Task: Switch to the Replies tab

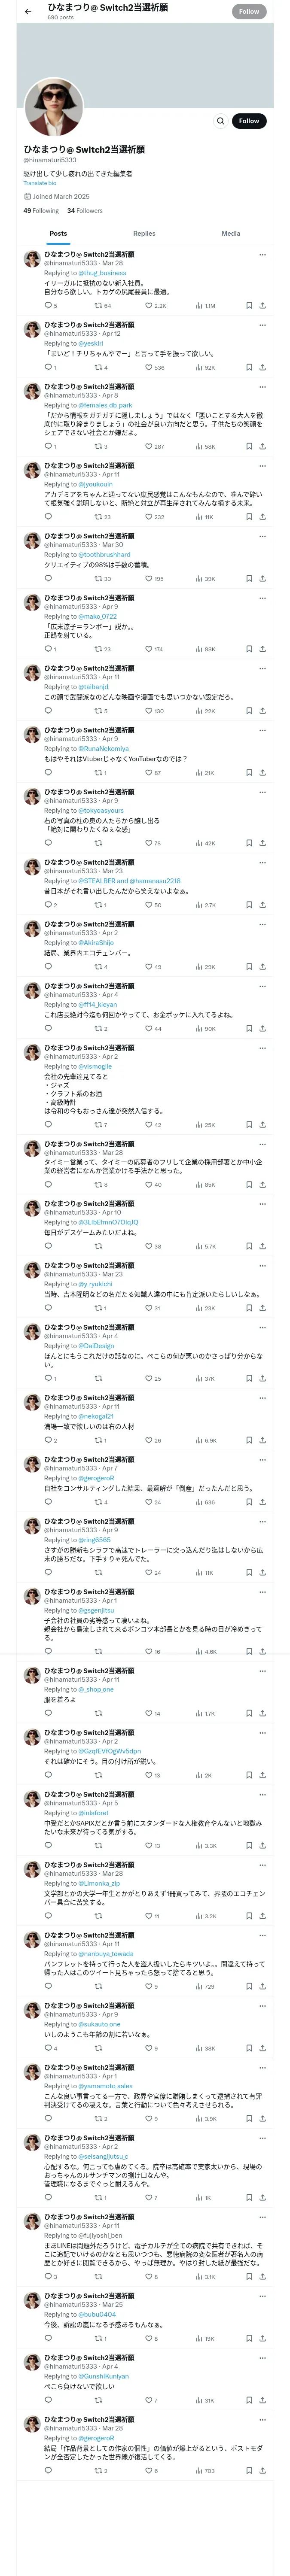Action: tap(144, 233)
